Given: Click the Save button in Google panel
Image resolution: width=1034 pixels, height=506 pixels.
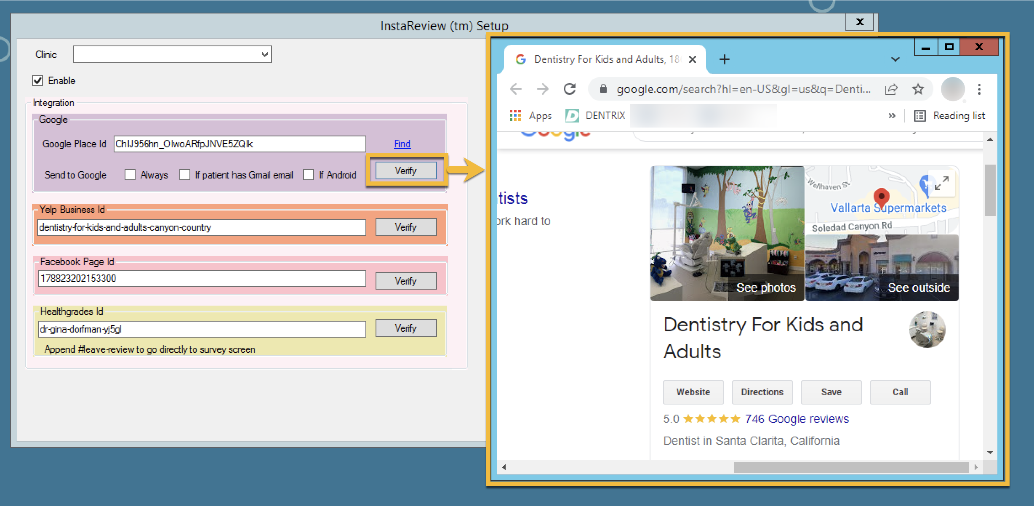Looking at the screenshot, I should [831, 392].
